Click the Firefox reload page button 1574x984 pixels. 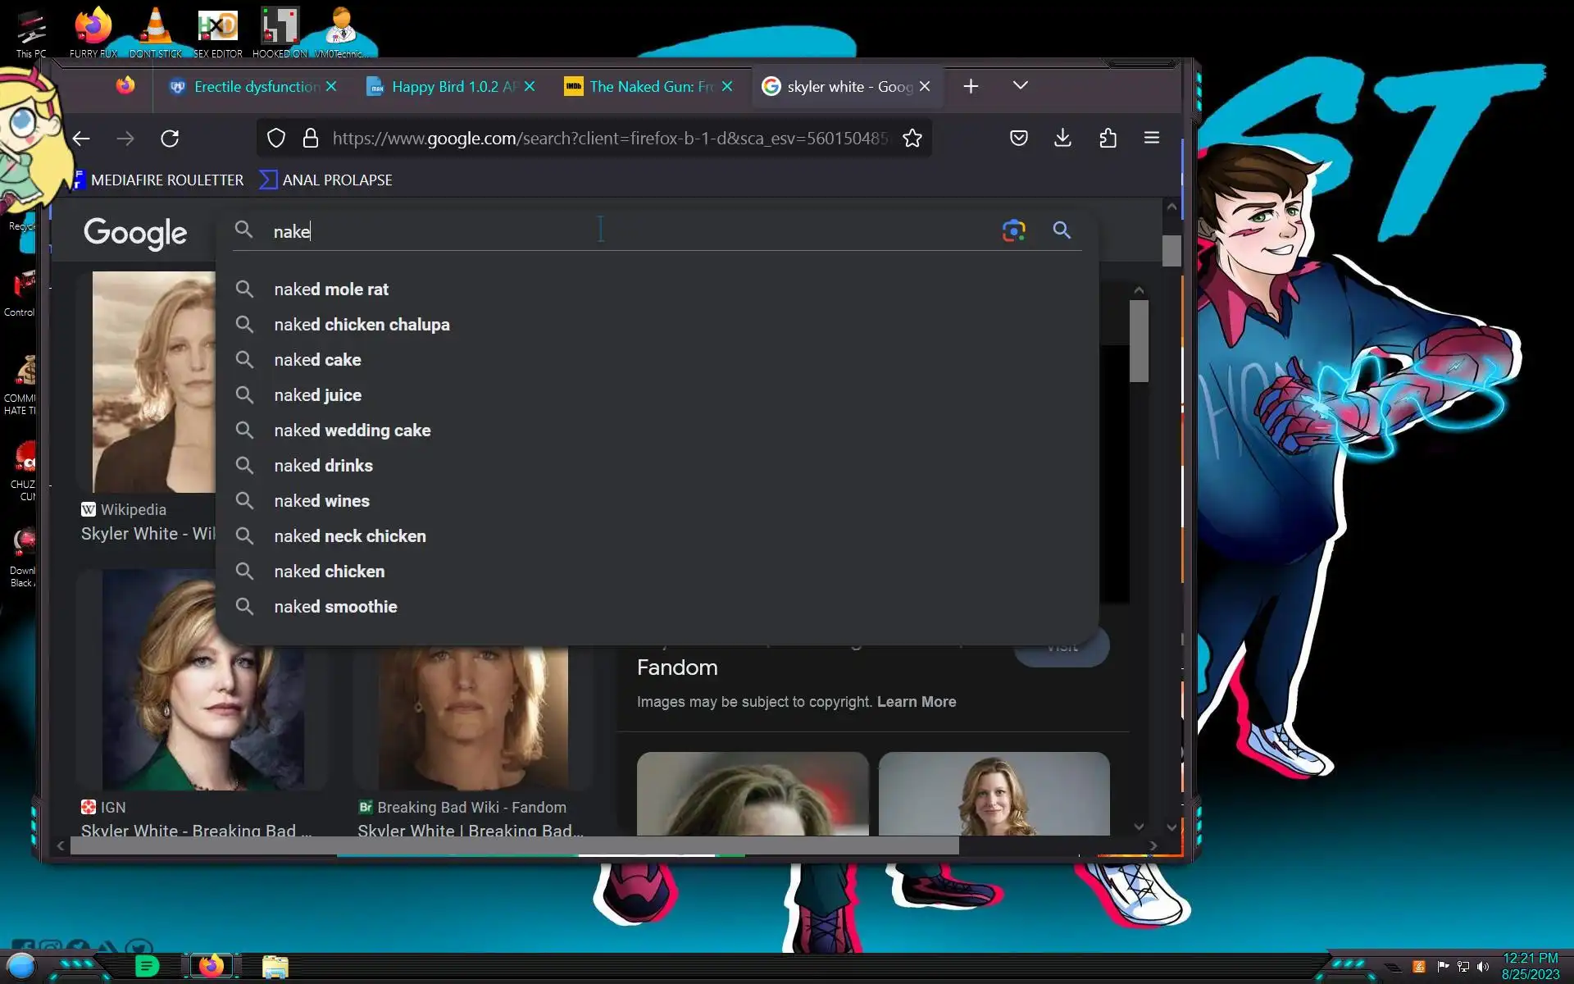click(170, 139)
